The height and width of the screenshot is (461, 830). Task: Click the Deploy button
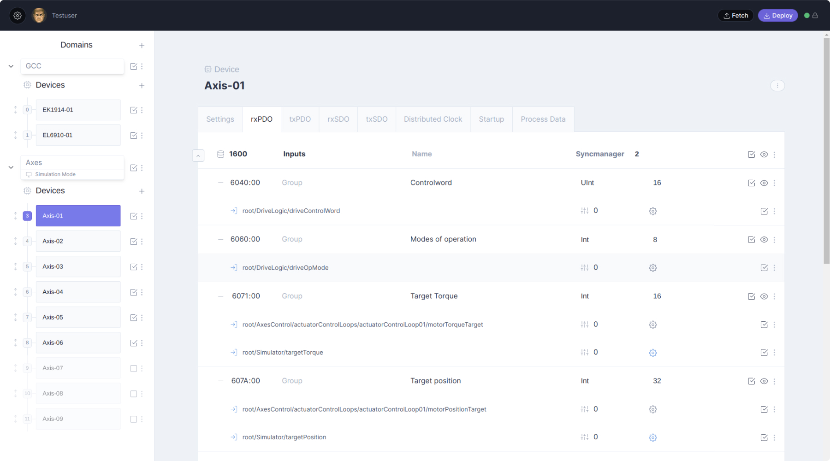tap(777, 16)
